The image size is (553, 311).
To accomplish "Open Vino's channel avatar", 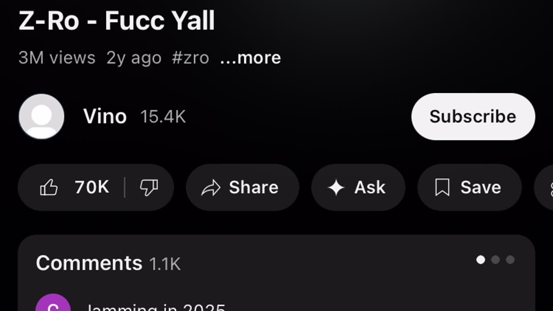I will coord(41,117).
